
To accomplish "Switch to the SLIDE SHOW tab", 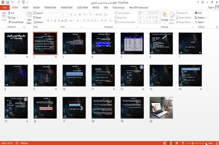I will pyautogui.click(x=82, y=8).
